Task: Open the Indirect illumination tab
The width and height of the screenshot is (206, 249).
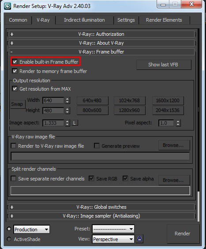Action: [x=84, y=20]
